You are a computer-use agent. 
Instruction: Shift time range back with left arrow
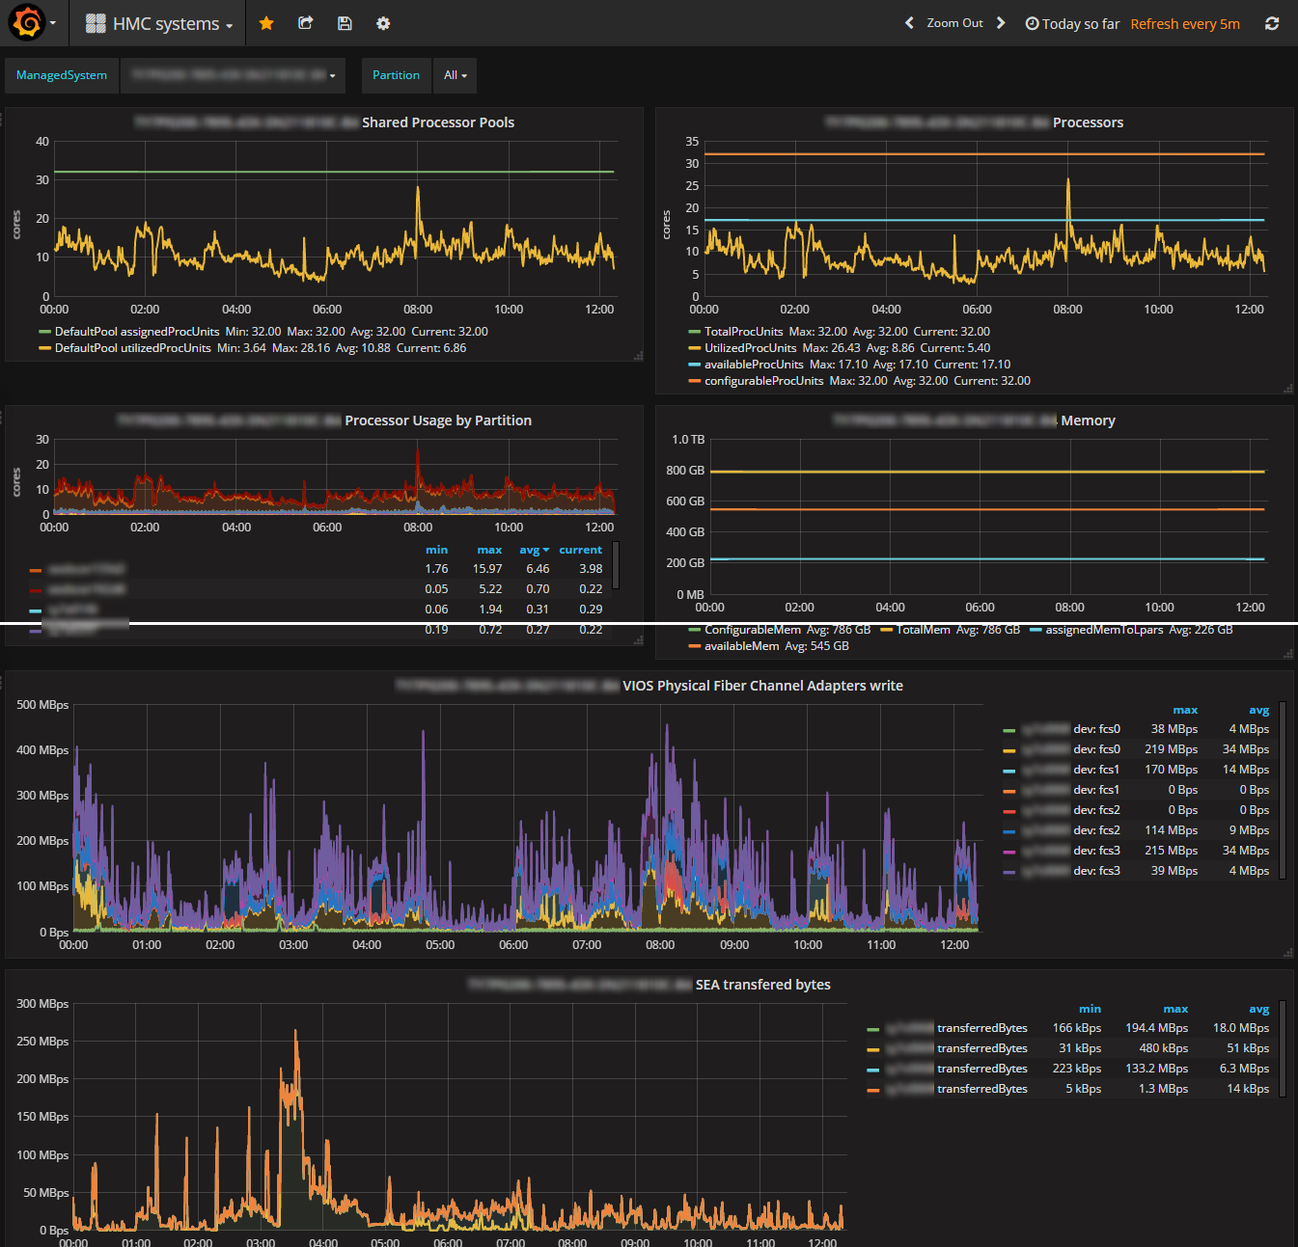pyautogui.click(x=909, y=23)
